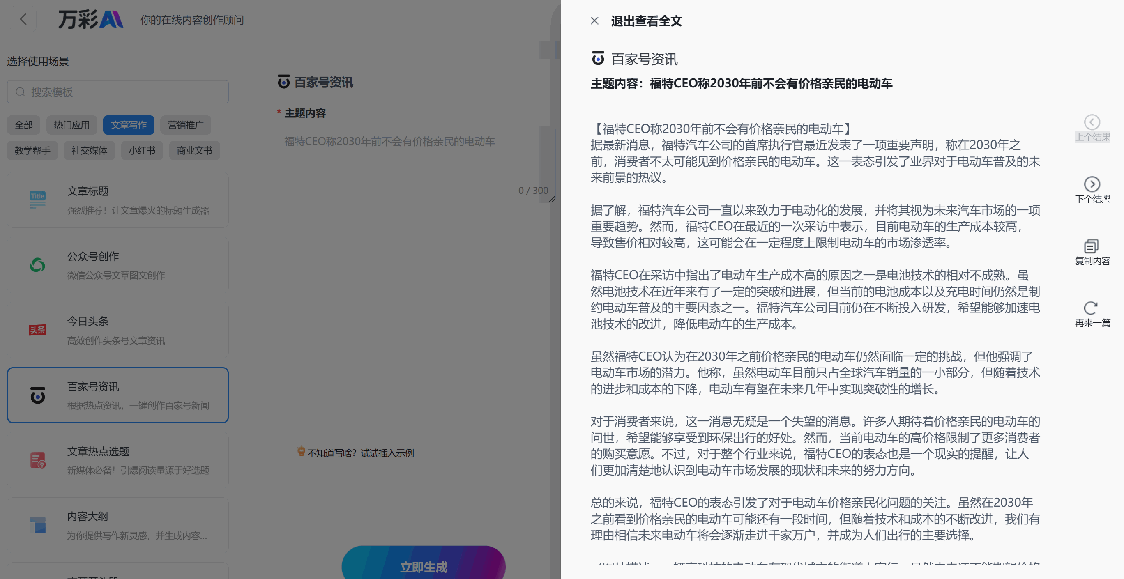Go to previous result via 上个结果 arrow

tap(1092, 122)
